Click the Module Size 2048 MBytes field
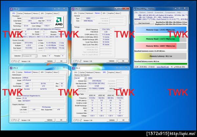197x137 pixels. click(97, 81)
